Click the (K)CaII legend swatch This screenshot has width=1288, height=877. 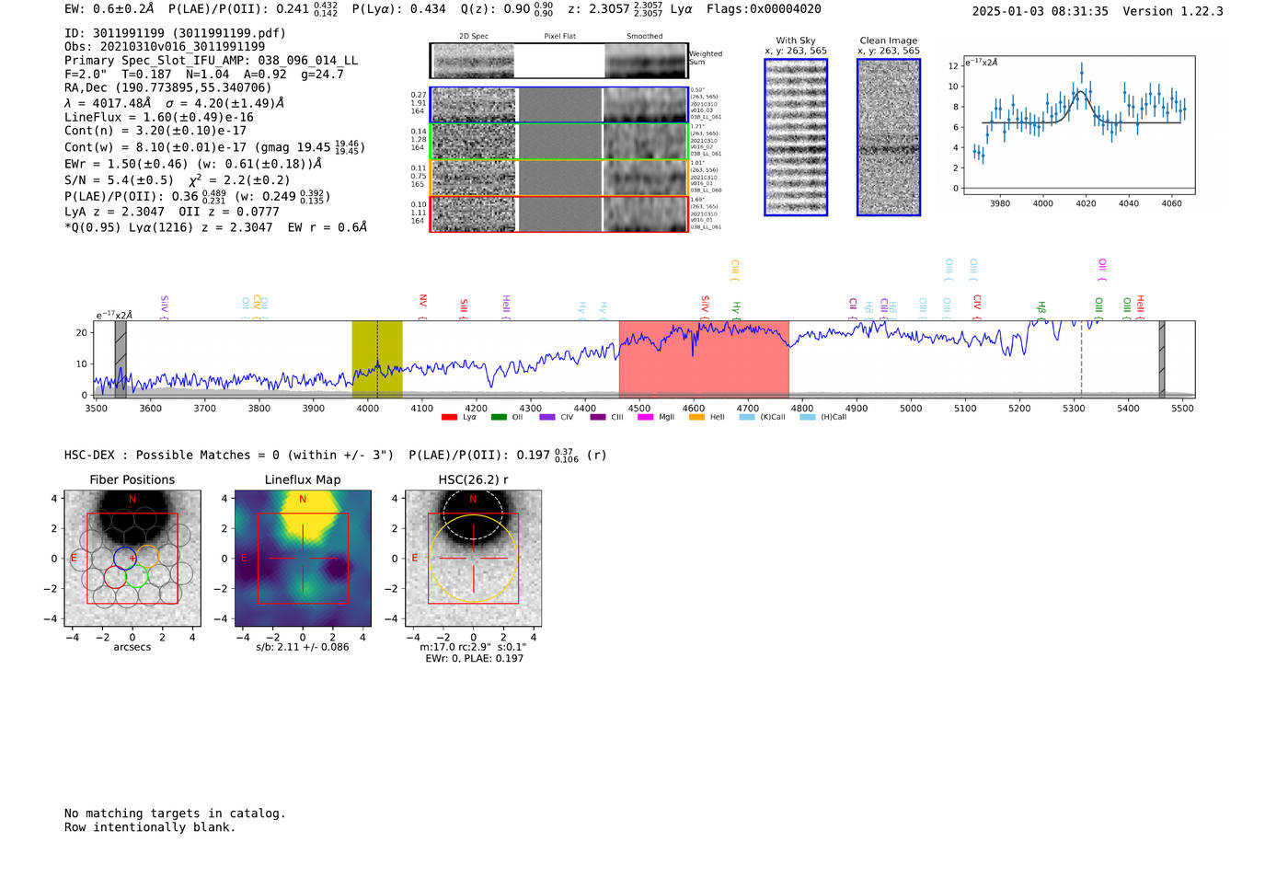747,417
